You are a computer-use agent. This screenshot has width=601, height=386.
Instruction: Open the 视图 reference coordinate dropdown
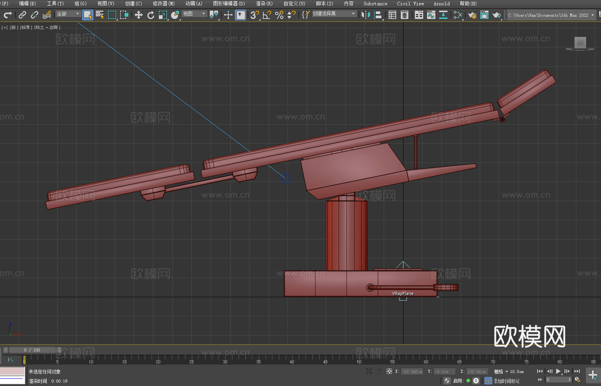[194, 14]
